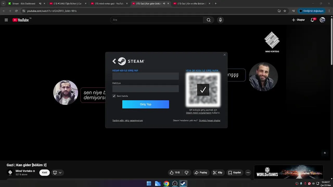
Task: Open more actions three-dot menu
Action: [x=248, y=172]
